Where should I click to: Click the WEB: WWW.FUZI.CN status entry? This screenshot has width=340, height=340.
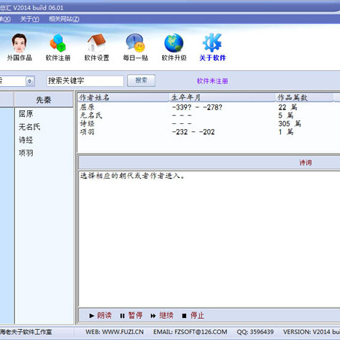[x=115, y=332]
